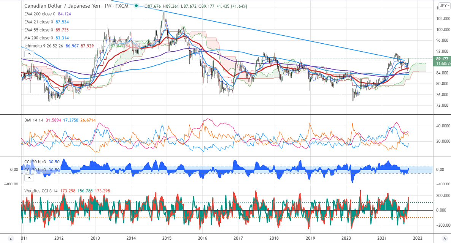This screenshot has width=451, height=243.
Task: Select the EMA 55 close indicator legend
Action: click(x=38, y=30)
